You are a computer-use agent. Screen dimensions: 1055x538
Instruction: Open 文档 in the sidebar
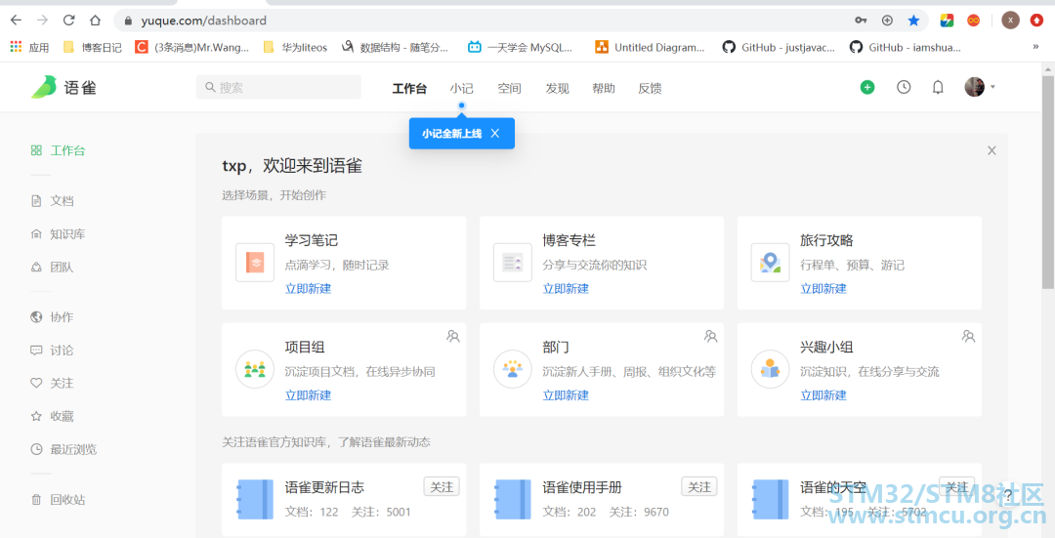pyautogui.click(x=53, y=201)
